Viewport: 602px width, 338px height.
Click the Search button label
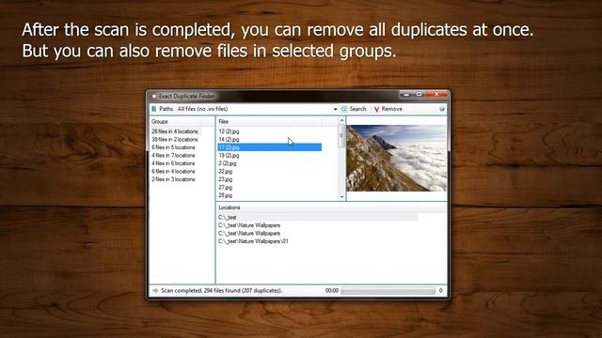pyautogui.click(x=357, y=109)
